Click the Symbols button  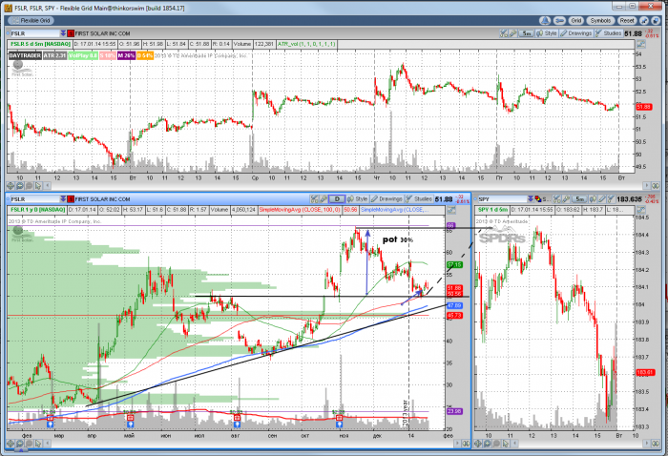tap(600, 20)
